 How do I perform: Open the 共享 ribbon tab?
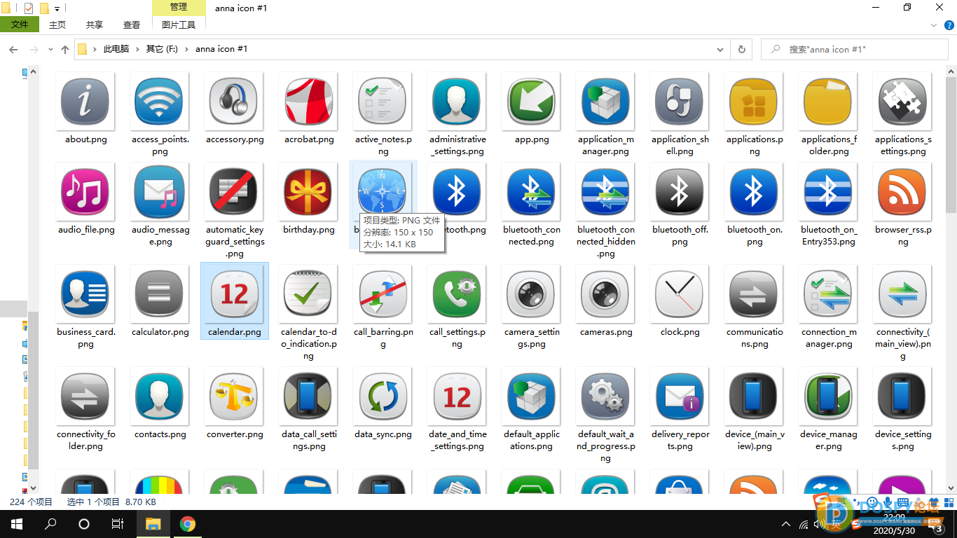pos(95,25)
